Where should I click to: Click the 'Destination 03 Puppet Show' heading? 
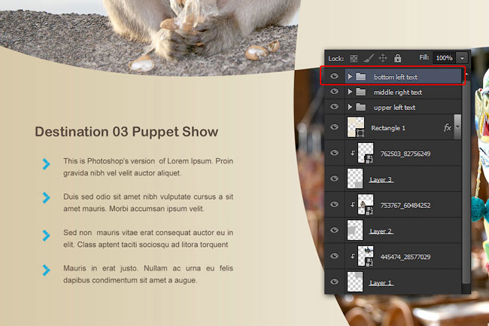point(126,132)
